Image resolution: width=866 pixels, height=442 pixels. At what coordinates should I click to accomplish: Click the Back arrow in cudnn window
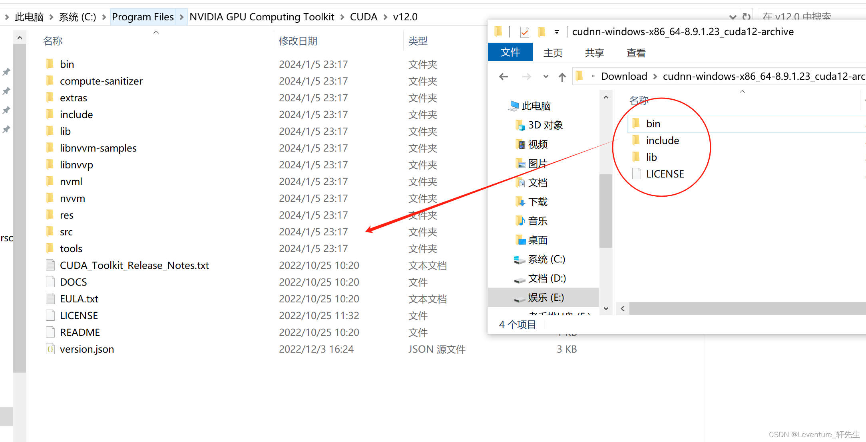pyautogui.click(x=504, y=77)
